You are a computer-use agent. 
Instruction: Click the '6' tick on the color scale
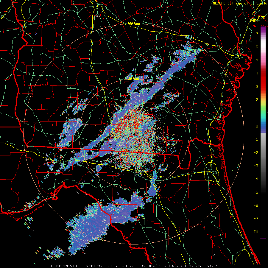tap(257, 47)
